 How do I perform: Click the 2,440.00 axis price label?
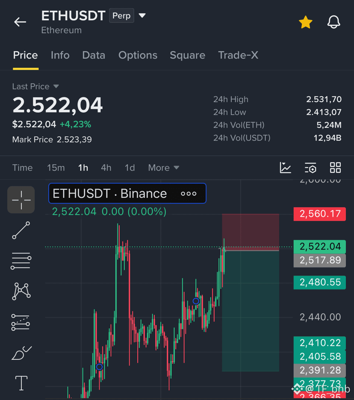[320, 317]
